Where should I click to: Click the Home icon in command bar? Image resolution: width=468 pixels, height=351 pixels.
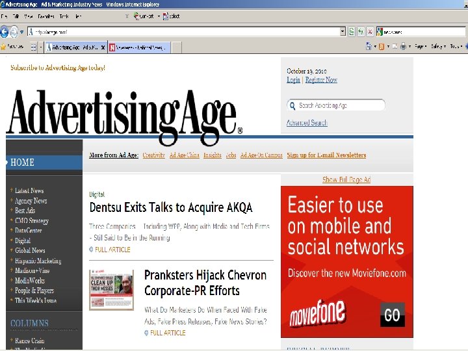pos(369,46)
